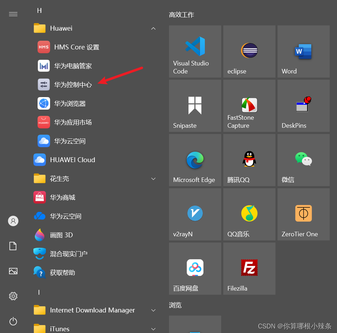Launch FastStone Capture tile

click(x=249, y=106)
